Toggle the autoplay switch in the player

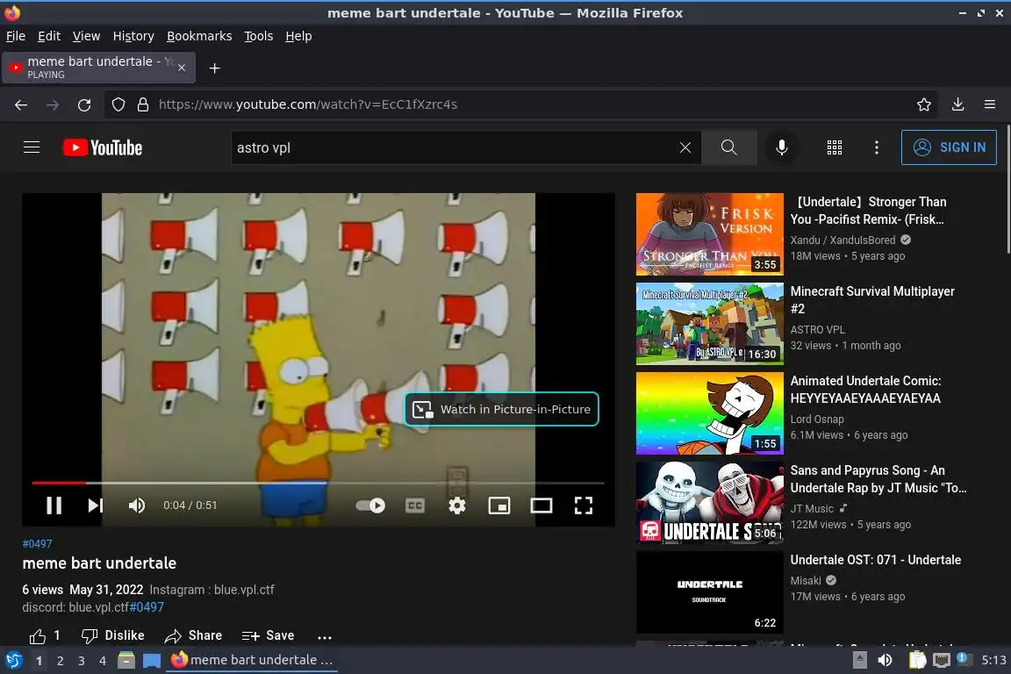coord(370,505)
